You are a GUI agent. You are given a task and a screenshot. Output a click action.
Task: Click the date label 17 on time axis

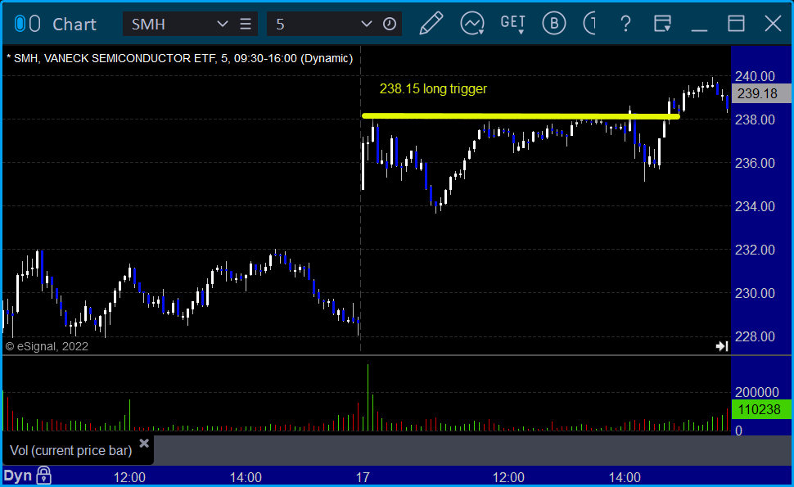(x=363, y=477)
